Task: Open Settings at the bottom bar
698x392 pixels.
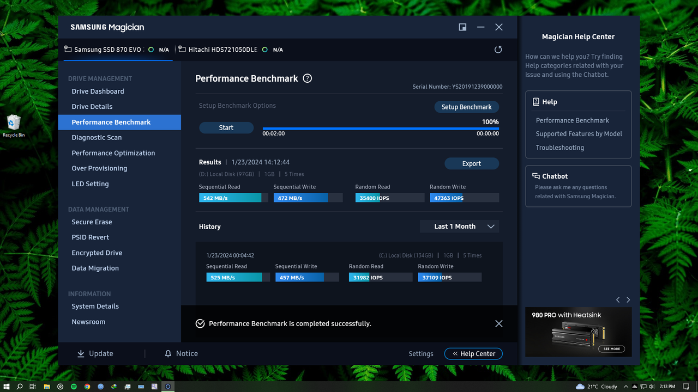Action: [421, 354]
